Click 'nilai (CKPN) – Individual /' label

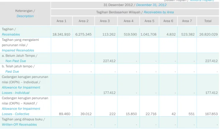(x=21, y=82)
